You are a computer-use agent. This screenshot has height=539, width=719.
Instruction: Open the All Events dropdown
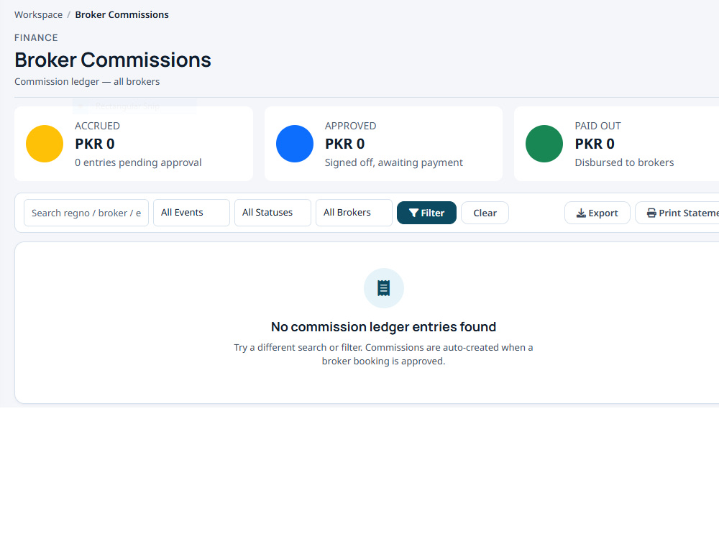[x=191, y=213]
